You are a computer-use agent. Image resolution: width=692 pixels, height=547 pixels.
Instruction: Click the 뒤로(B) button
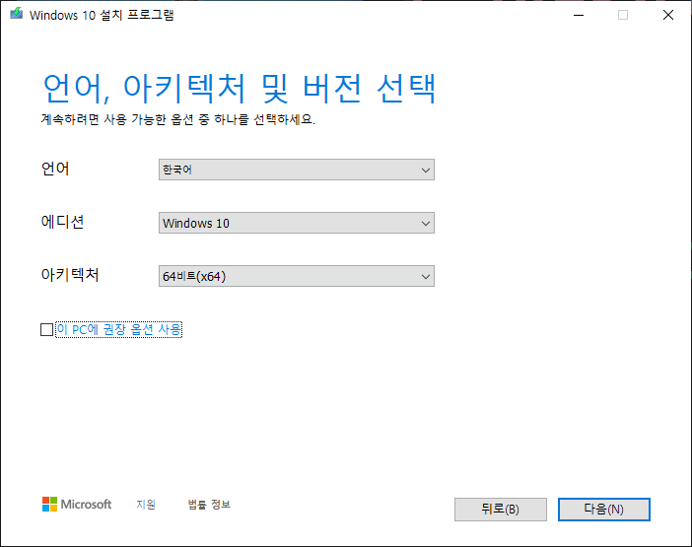(501, 510)
